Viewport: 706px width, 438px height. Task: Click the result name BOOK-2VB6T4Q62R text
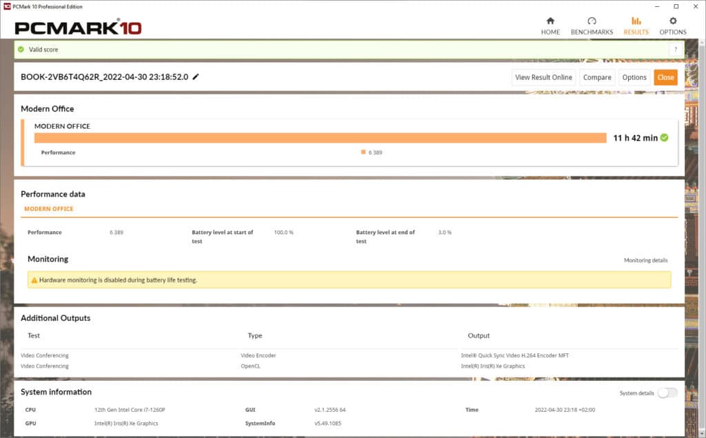(x=105, y=77)
